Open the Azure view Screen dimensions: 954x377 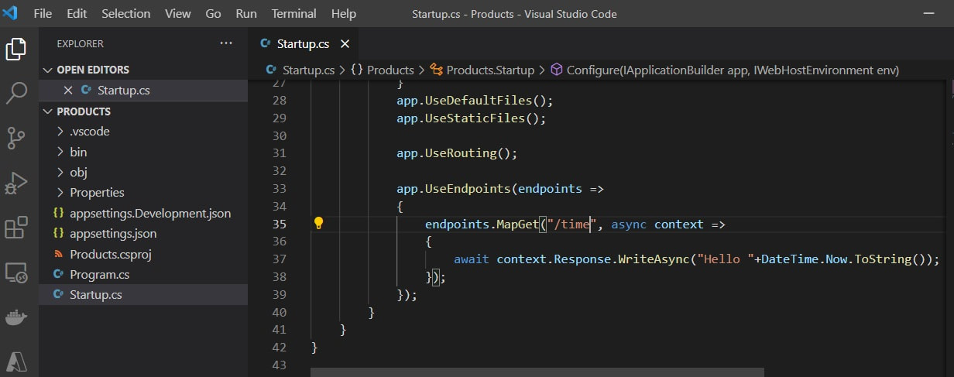(16, 362)
